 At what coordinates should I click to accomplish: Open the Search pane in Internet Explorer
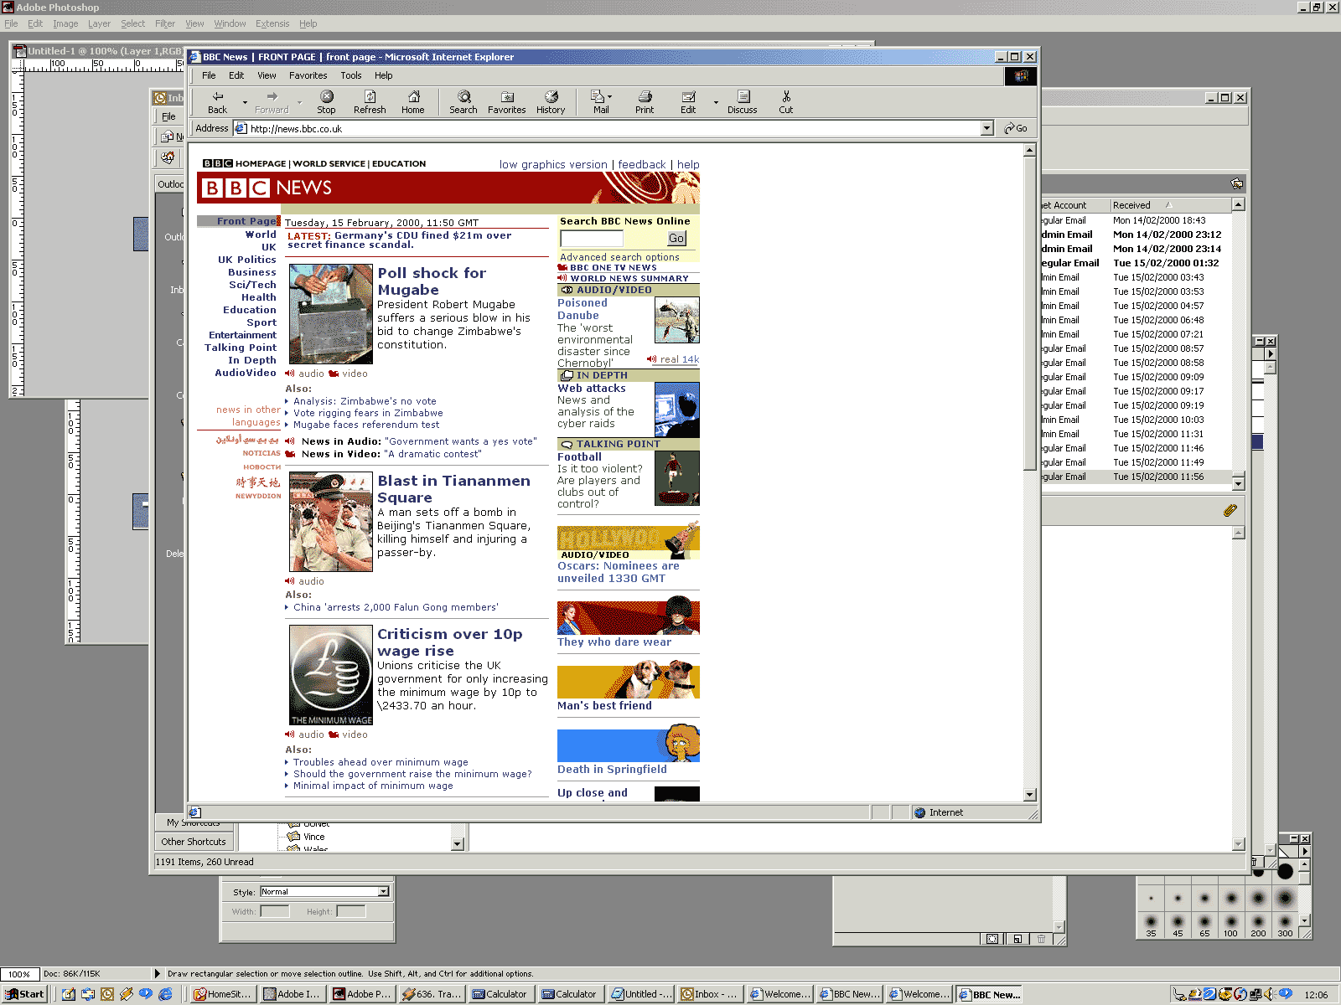(463, 102)
